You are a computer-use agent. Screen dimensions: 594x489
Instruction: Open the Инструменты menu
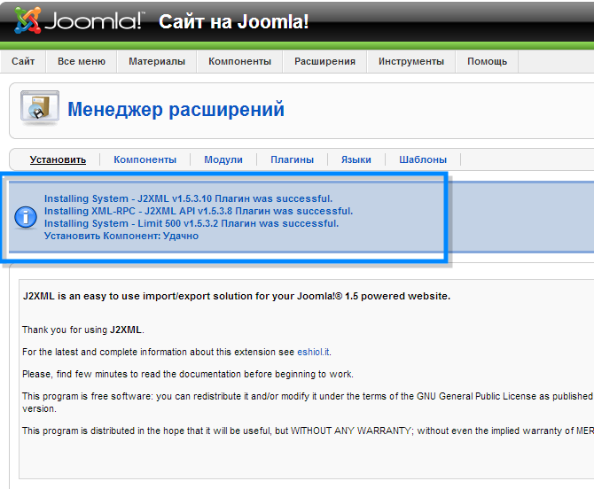pyautogui.click(x=410, y=61)
